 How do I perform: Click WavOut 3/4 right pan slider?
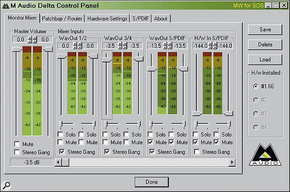coord(139,124)
